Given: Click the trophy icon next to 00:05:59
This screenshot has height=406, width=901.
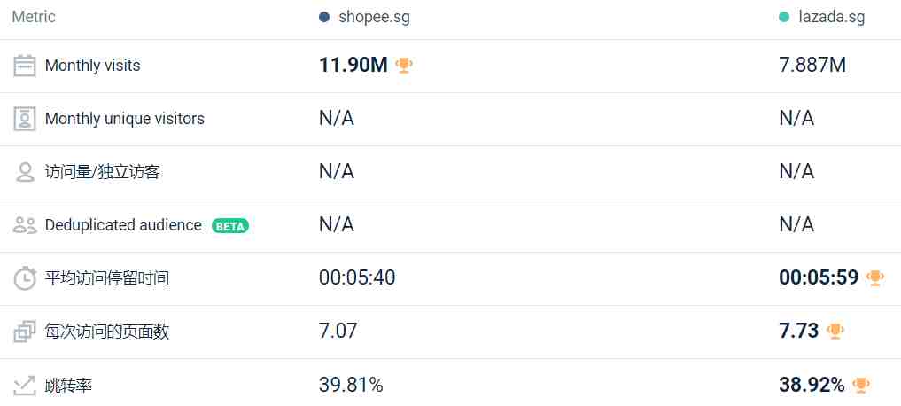Looking at the screenshot, I should (x=875, y=278).
